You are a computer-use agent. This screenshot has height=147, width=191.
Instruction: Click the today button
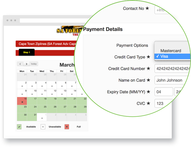(x=34, y=64)
